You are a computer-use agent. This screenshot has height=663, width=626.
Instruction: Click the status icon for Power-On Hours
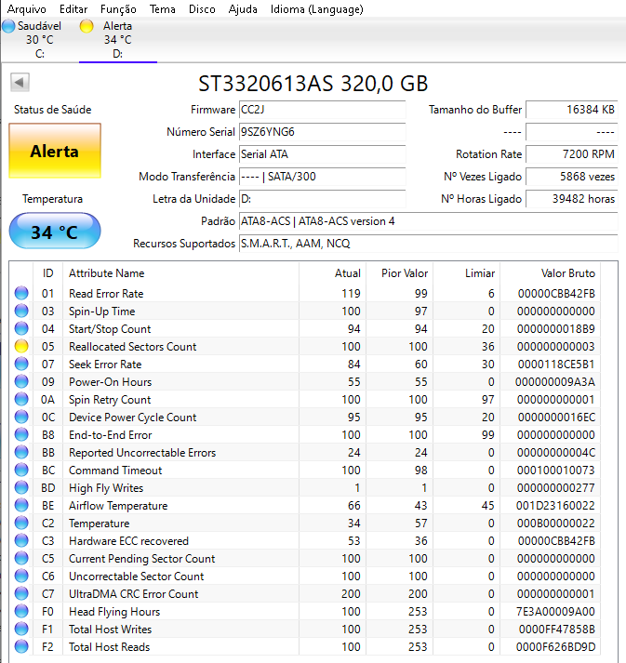21,381
